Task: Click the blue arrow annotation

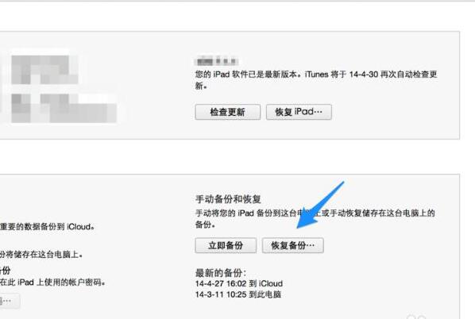Action: [319, 206]
